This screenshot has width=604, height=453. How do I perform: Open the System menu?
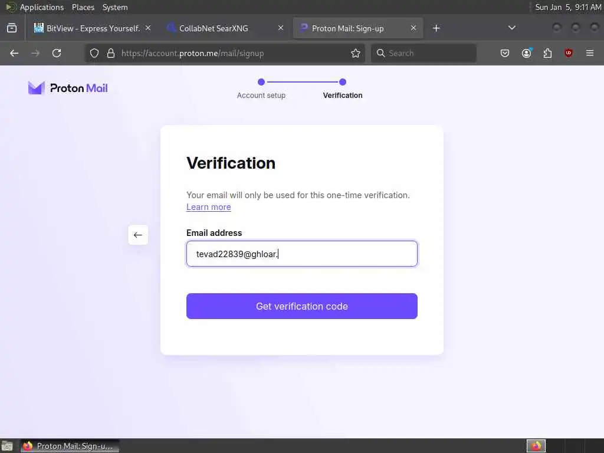point(115,7)
